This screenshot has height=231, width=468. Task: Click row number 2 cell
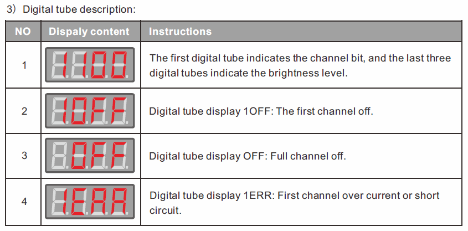(23, 111)
